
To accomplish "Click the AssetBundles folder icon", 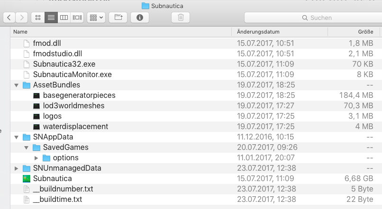I will [x=27, y=85].
